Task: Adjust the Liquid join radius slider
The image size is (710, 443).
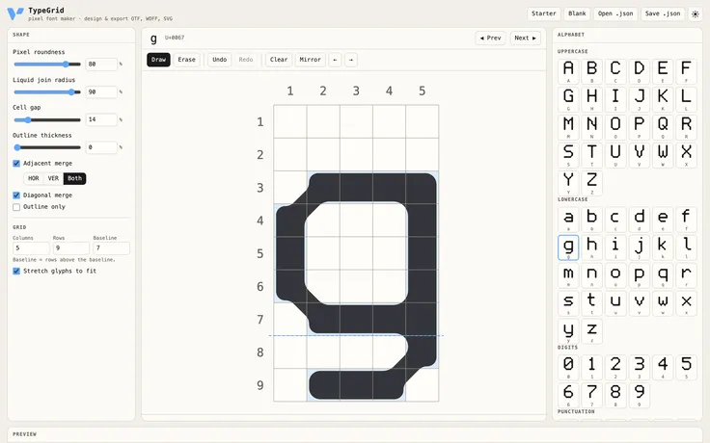Action: (x=47, y=92)
